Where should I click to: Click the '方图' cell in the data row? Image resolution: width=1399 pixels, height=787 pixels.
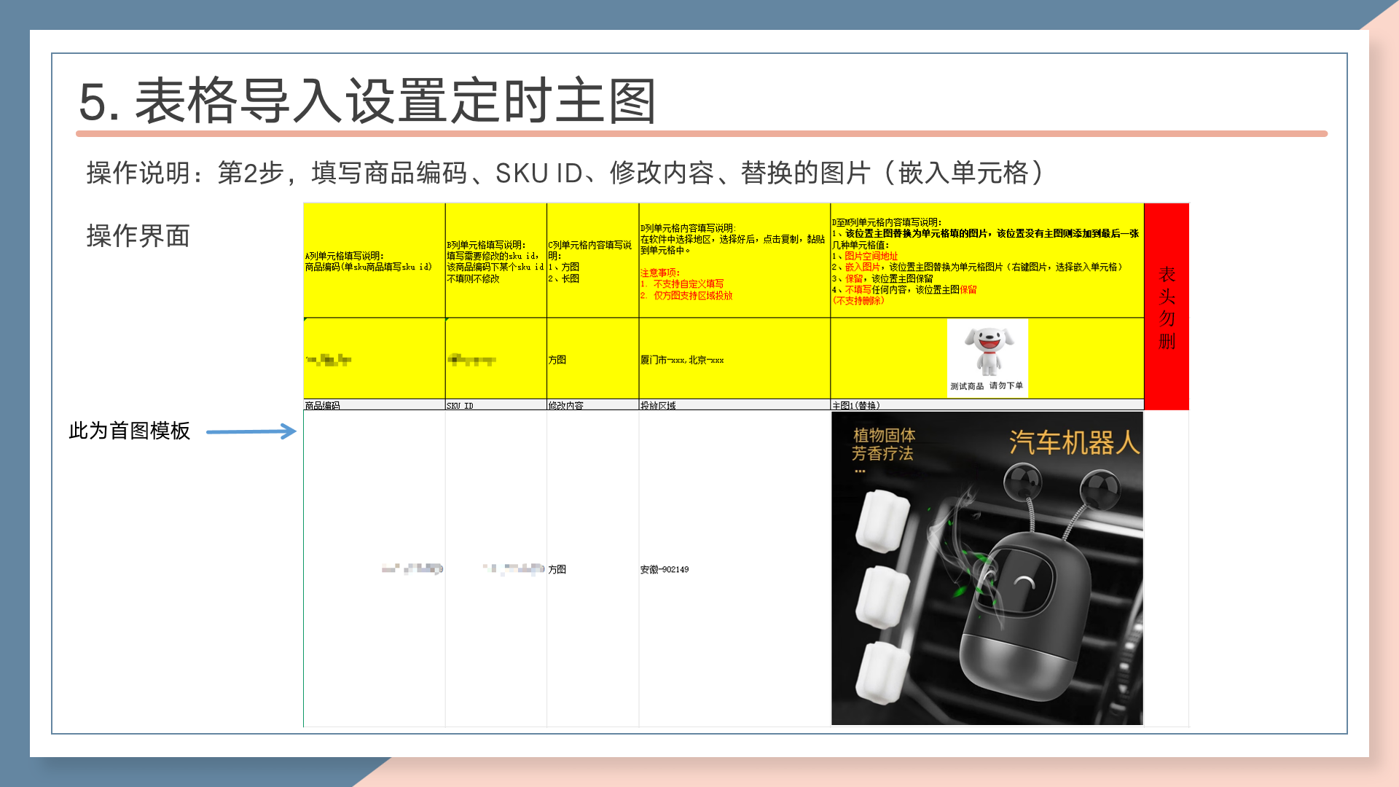click(x=557, y=569)
